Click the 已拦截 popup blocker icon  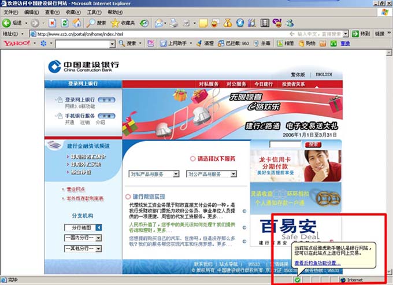pyautogui.click(x=221, y=43)
